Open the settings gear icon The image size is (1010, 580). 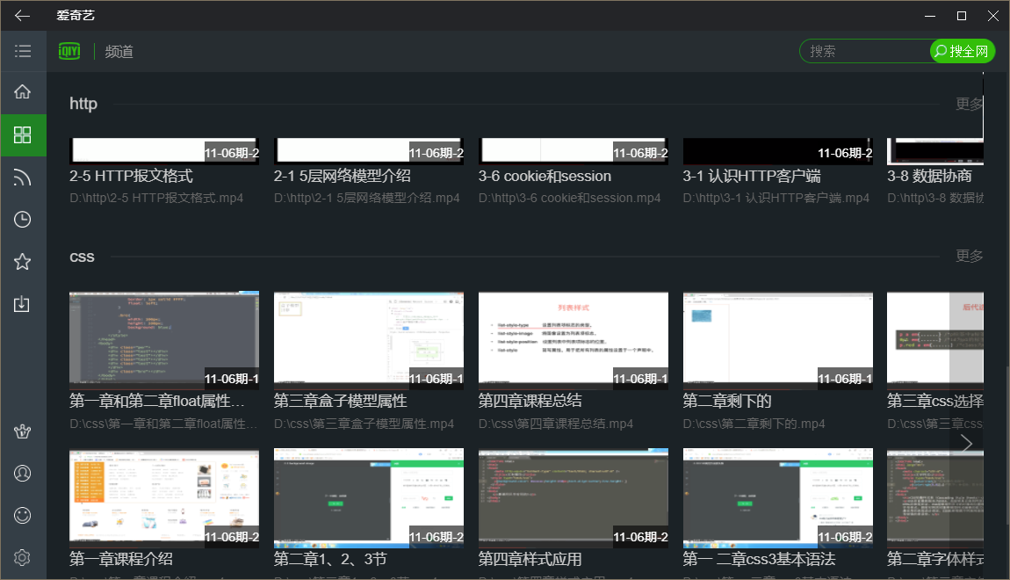click(x=23, y=557)
